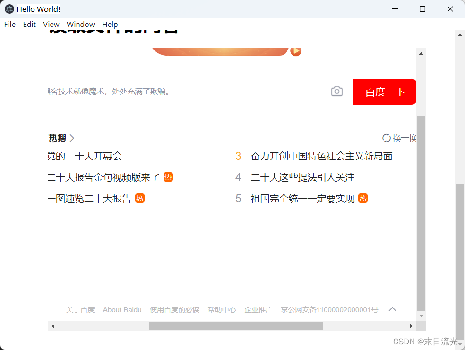Close the Hello World! window
Screen dimensions: 465x350
[x=450, y=9]
